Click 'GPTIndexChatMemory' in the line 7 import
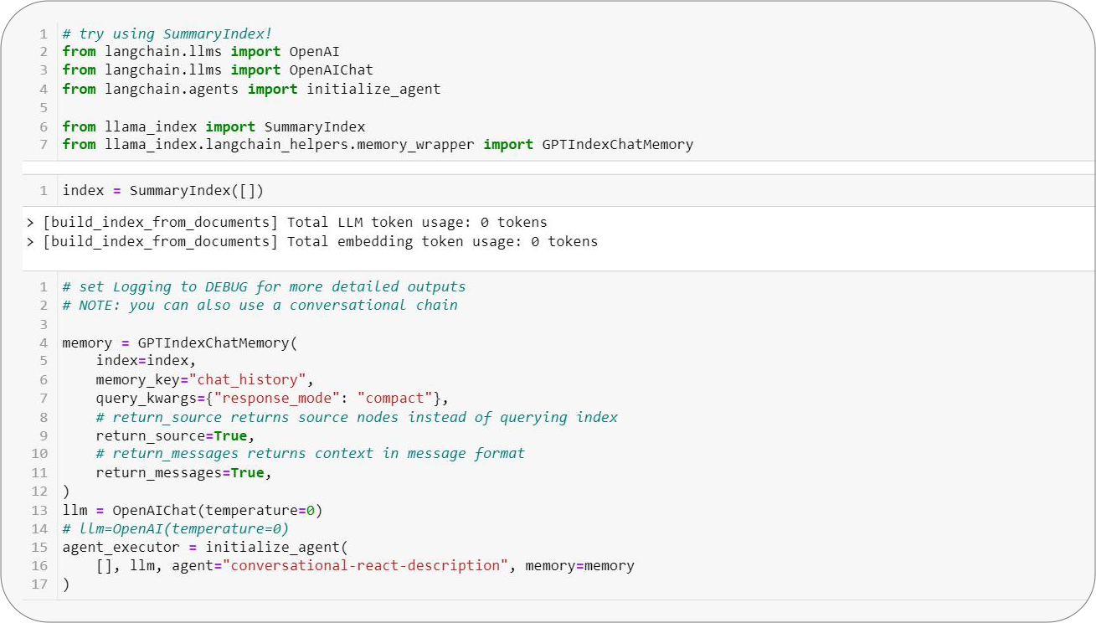The width and height of the screenshot is (1096, 623). pyautogui.click(x=618, y=145)
